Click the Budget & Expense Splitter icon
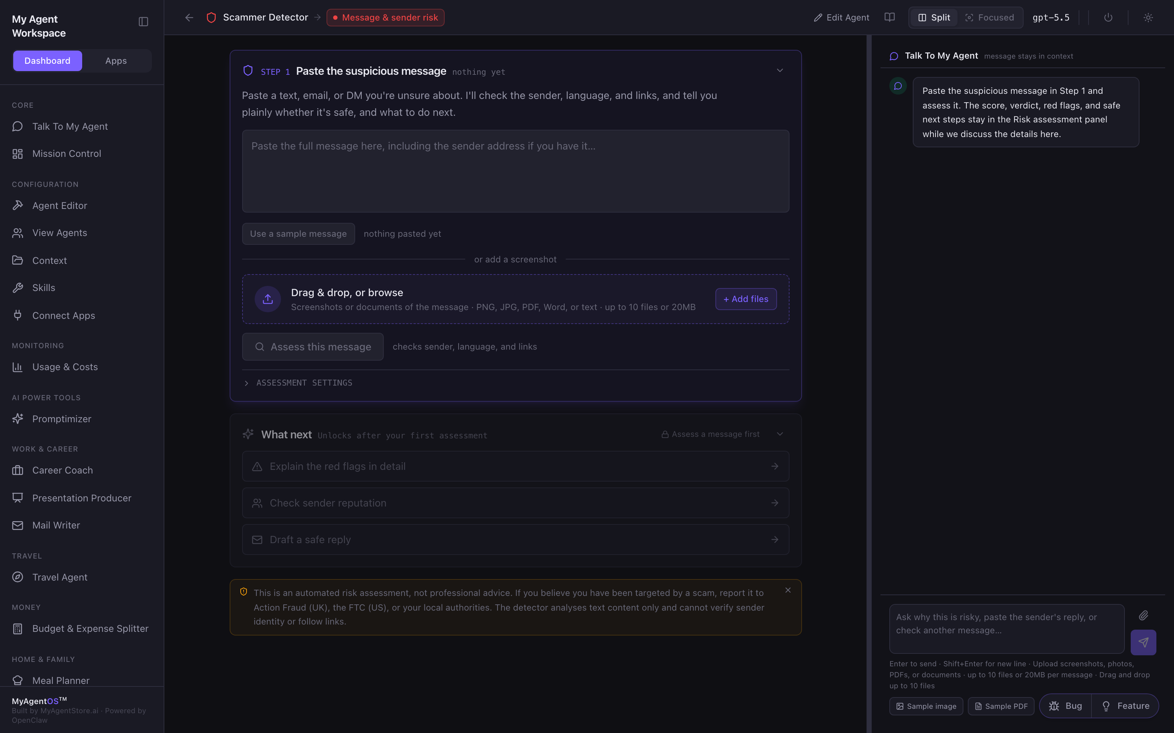1174x733 pixels. click(18, 629)
